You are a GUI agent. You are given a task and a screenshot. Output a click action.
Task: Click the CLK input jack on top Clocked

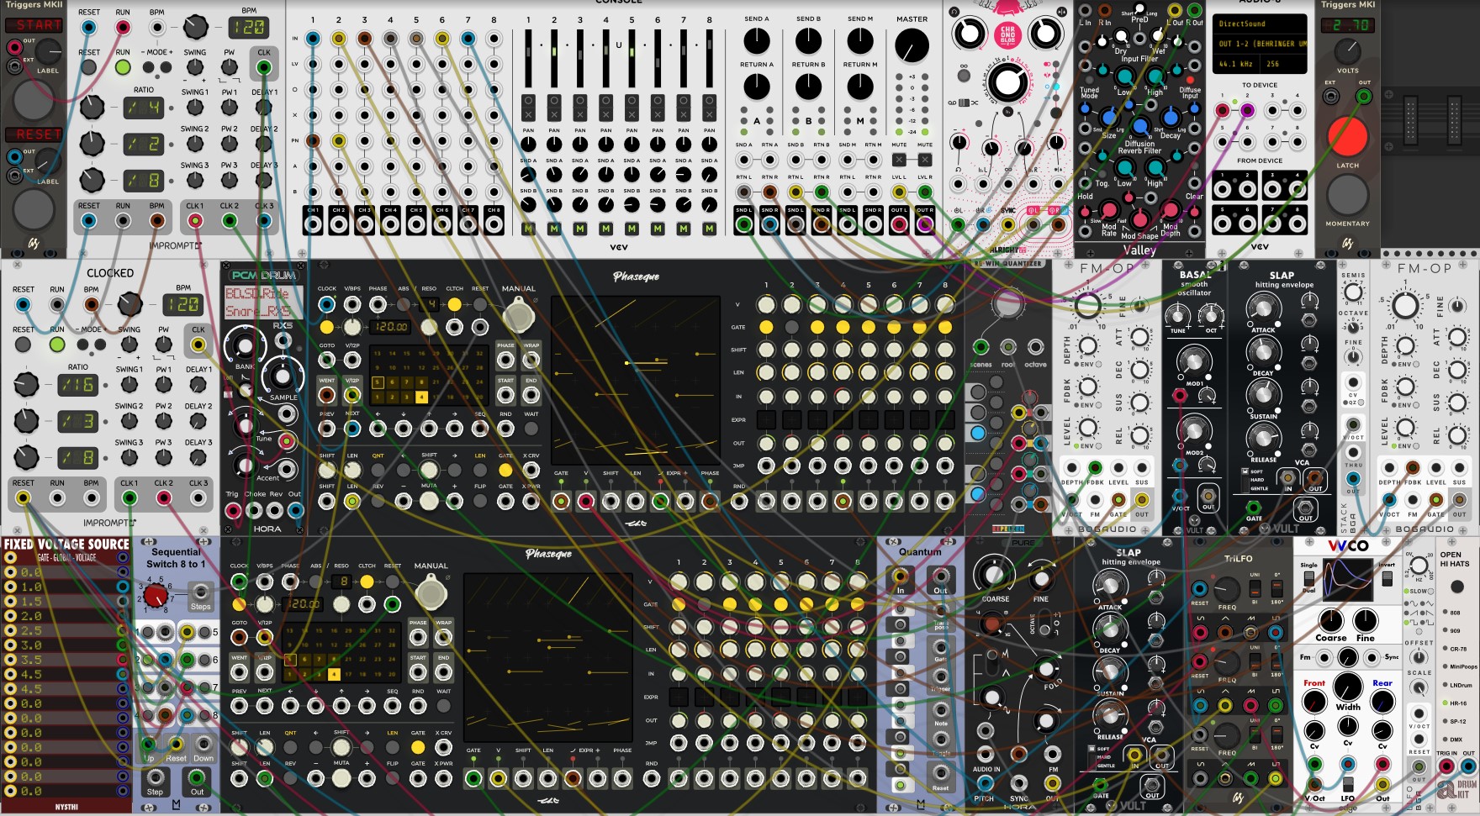264,68
